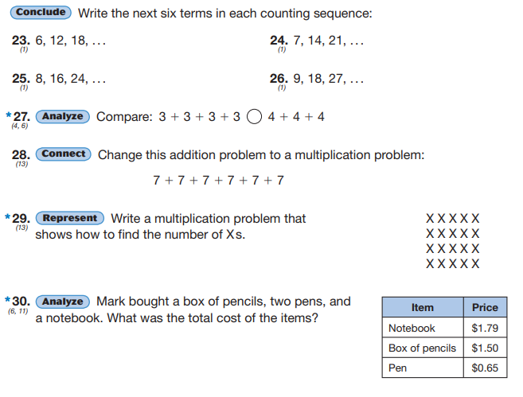The height and width of the screenshot is (397, 523).
Task: Click the Analyze badge in problem 27
Action: [62, 117]
